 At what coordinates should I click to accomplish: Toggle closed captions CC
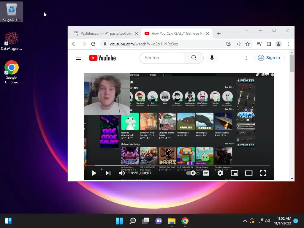point(206,173)
